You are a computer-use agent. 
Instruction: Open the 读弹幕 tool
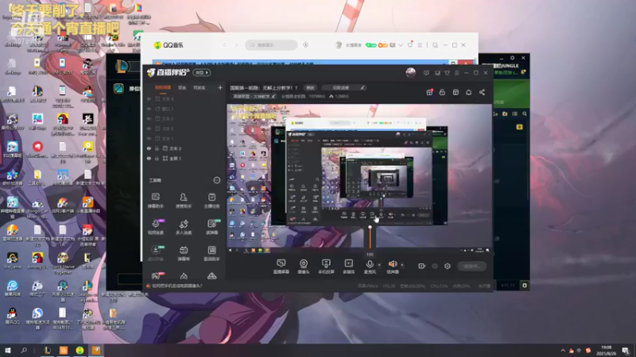coord(211,227)
